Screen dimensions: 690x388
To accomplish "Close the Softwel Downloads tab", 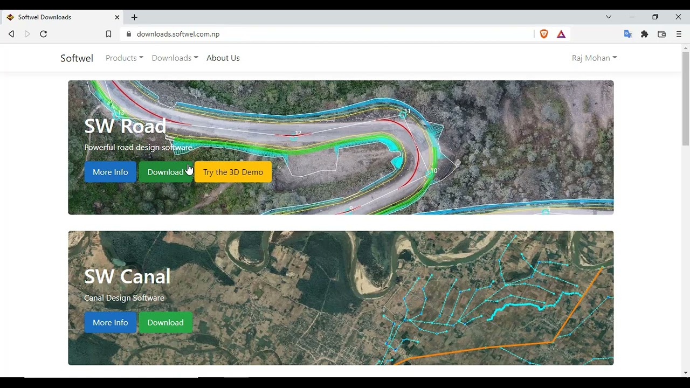I will coord(117,17).
